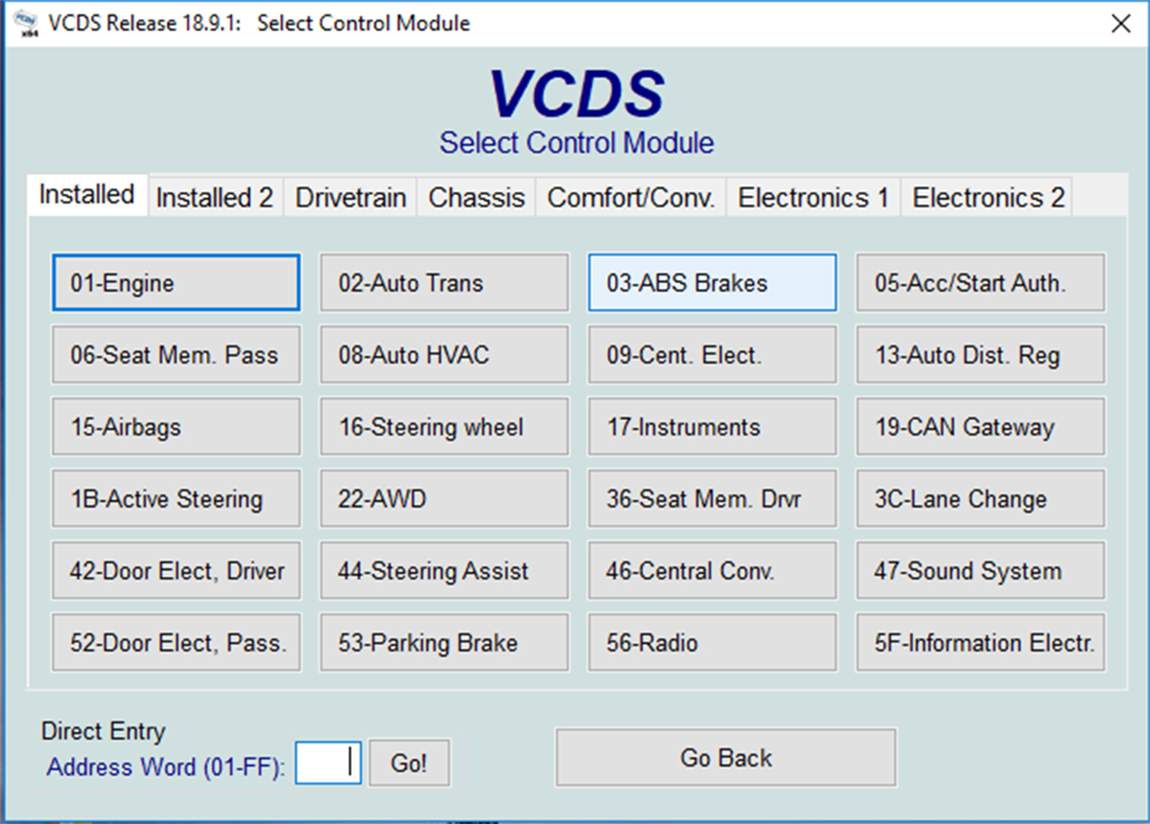Screen dimensions: 1150x824
Task: Select 08-Auto HVAC module
Action: (x=444, y=354)
